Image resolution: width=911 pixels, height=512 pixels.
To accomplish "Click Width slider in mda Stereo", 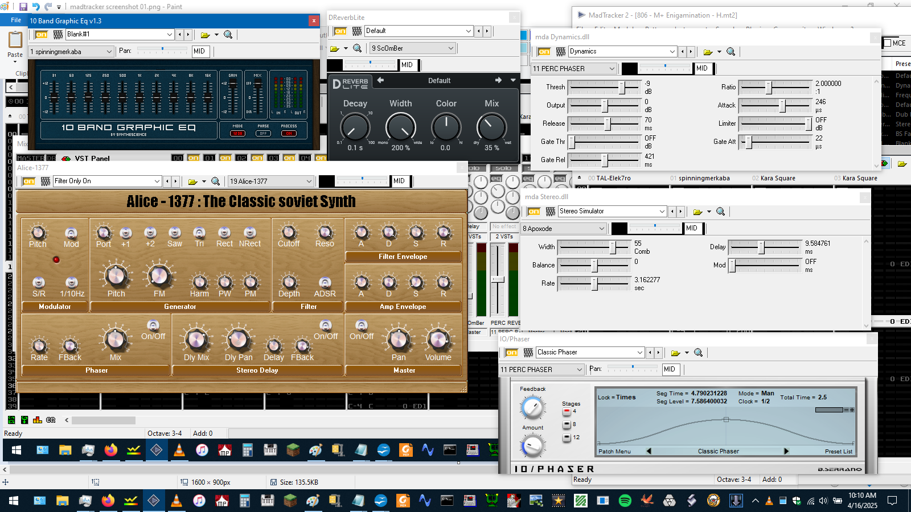I will pos(594,247).
